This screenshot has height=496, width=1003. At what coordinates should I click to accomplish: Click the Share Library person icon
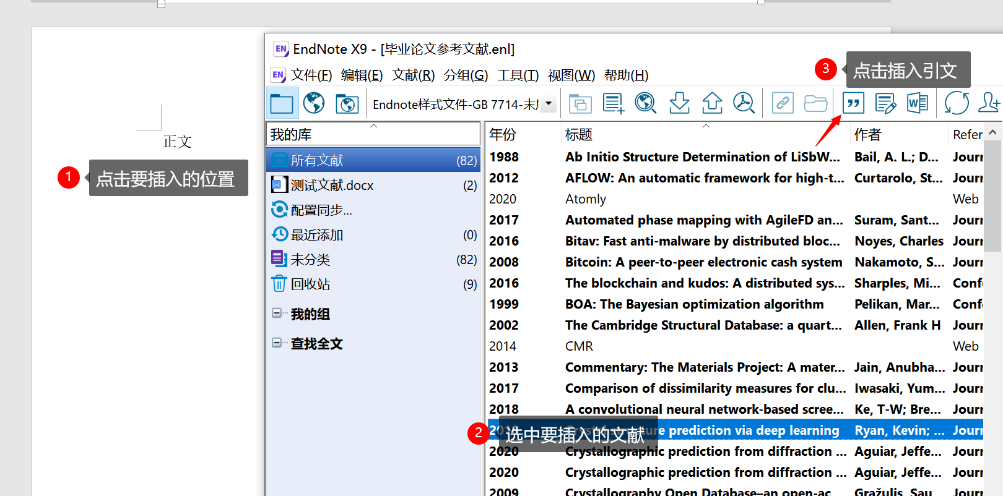coord(989,103)
